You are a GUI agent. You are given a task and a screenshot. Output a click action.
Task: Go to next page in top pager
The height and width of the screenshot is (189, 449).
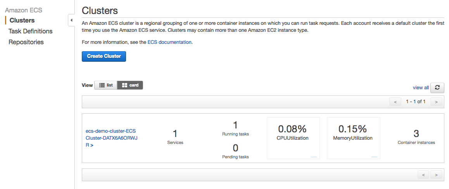tap(436, 102)
